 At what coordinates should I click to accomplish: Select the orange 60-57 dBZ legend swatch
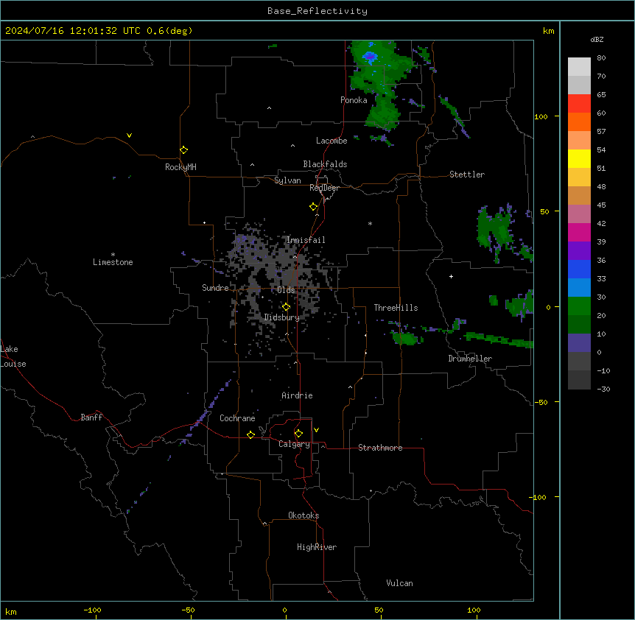click(579, 121)
